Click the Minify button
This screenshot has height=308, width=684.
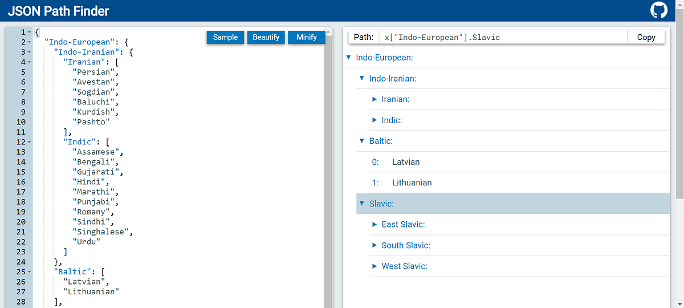coord(307,37)
